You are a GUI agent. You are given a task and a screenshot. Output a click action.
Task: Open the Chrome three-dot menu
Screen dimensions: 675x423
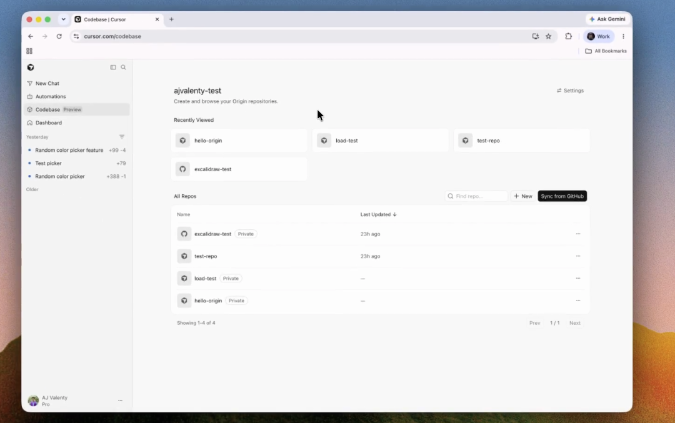pos(623,37)
